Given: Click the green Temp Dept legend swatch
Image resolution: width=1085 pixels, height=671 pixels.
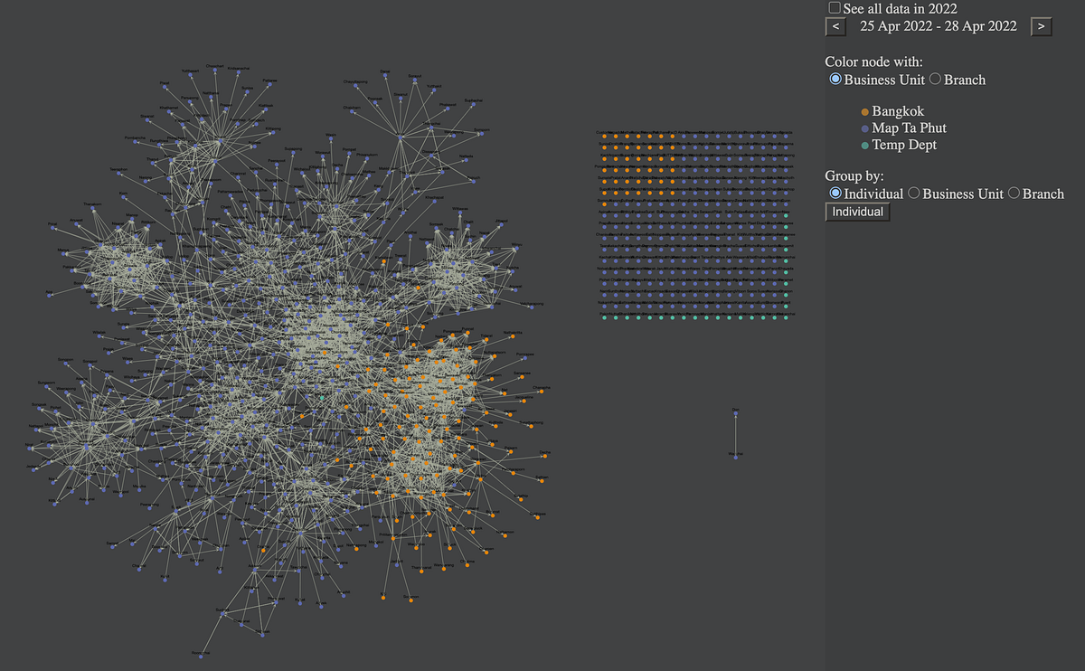Looking at the screenshot, I should [x=864, y=145].
